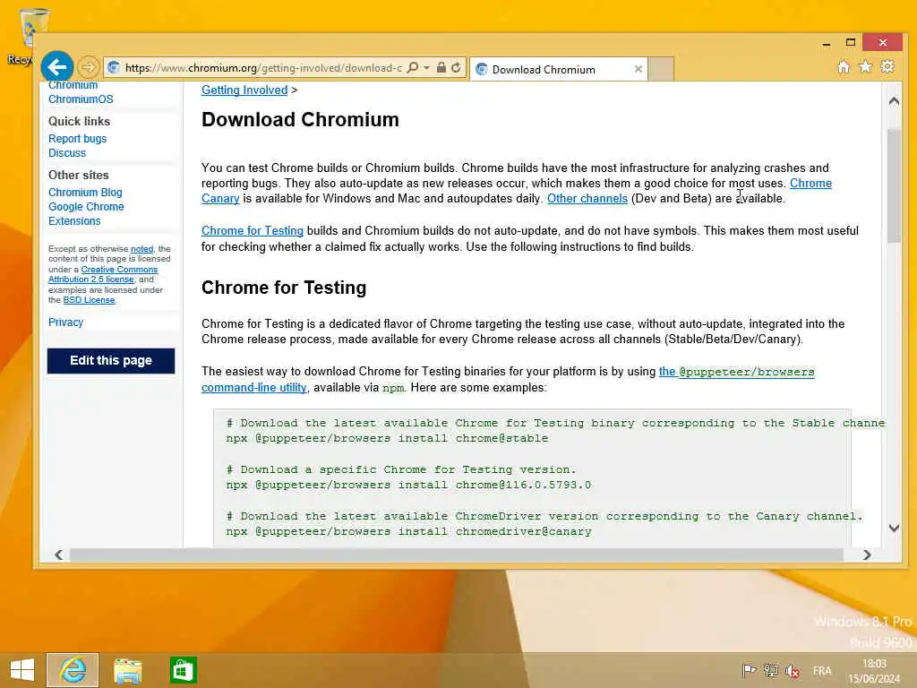Open the Windows Start button
The width and height of the screenshot is (917, 688).
click(22, 670)
